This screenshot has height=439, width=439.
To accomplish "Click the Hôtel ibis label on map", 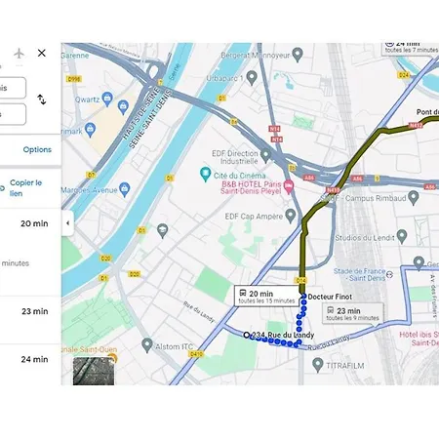I will [419, 339].
